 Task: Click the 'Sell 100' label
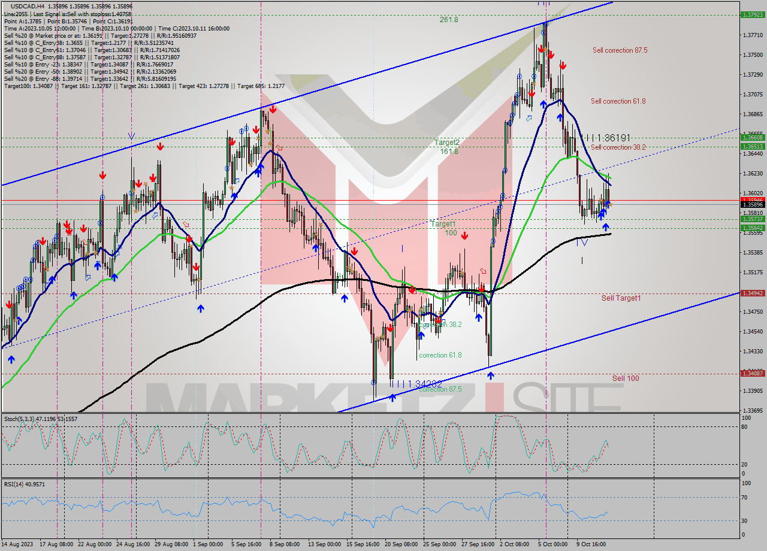pos(626,378)
